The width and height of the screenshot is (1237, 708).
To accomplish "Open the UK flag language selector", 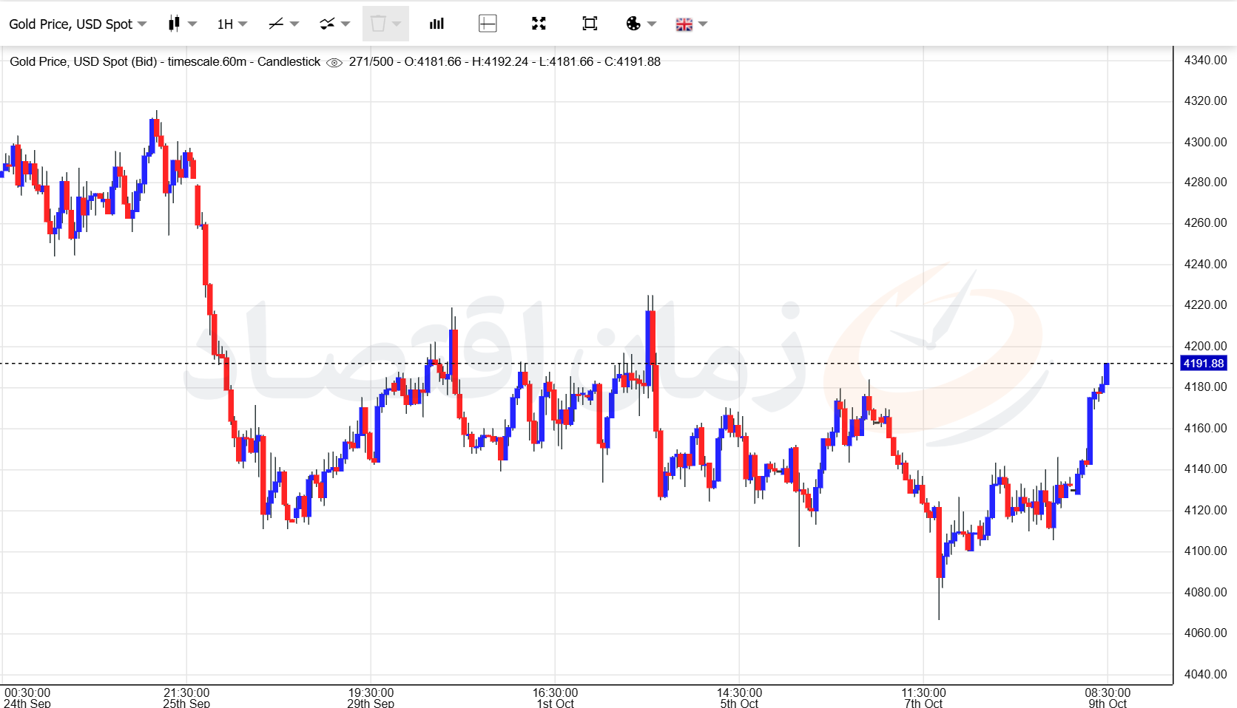I will 692,24.
